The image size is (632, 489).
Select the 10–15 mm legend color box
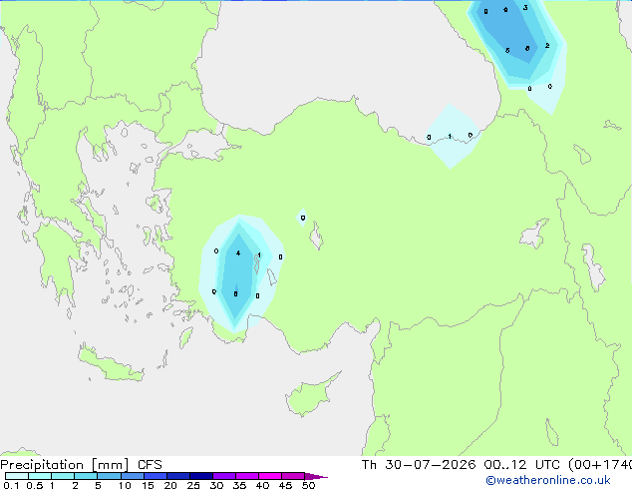[x=132, y=476]
